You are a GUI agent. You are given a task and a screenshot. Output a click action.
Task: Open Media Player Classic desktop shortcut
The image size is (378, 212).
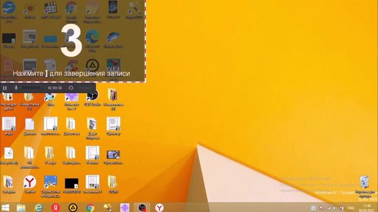tap(51, 9)
